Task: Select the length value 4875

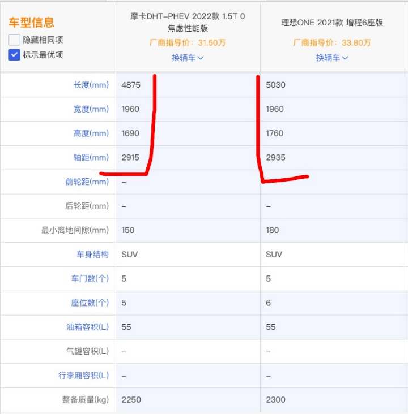Action: 131,85
